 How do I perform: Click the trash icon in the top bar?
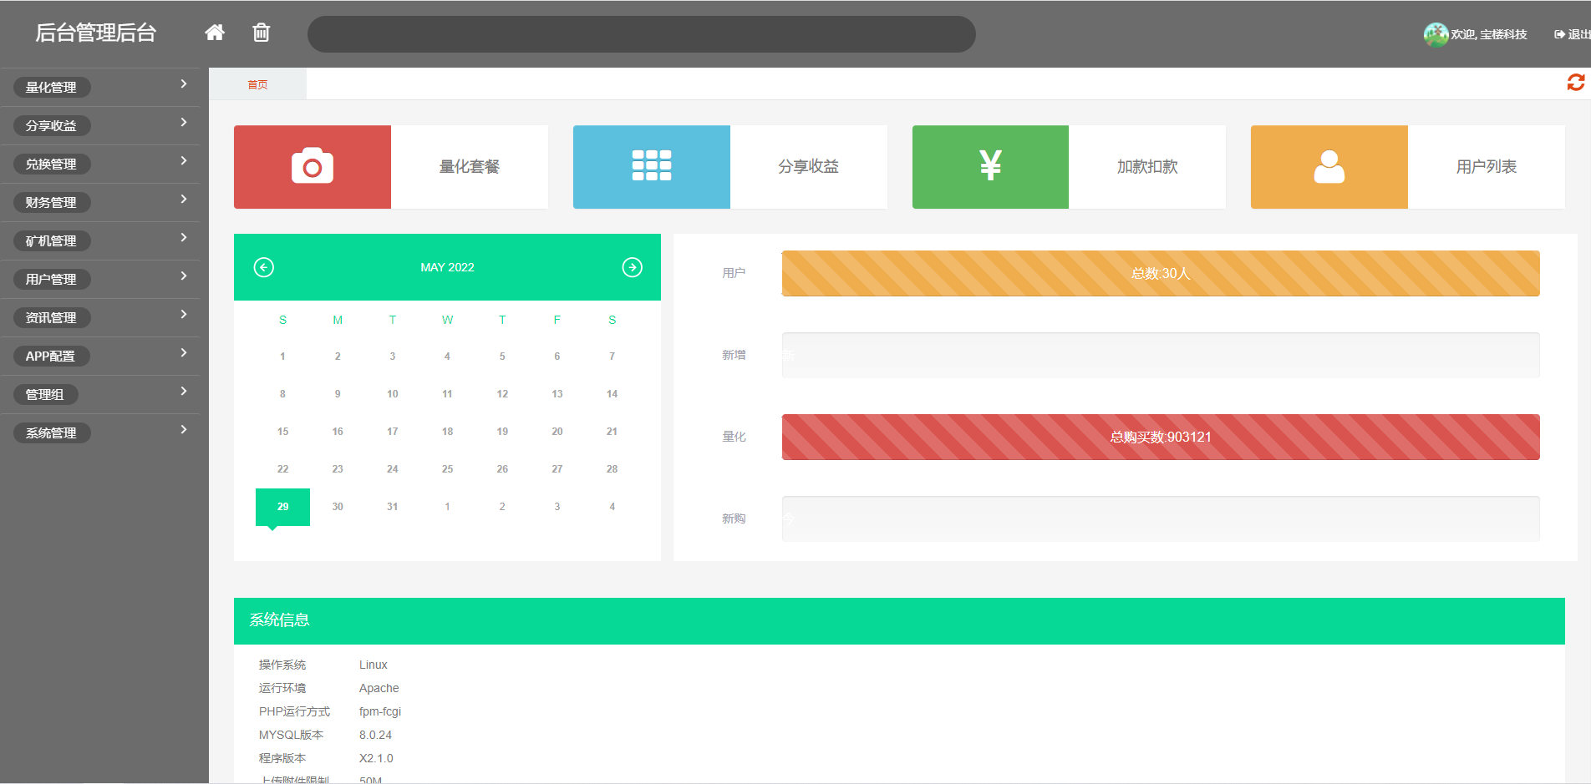pyautogui.click(x=261, y=33)
